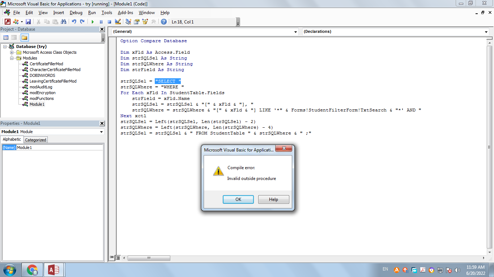Select CharacterCertificateFillerMod module
This screenshot has height=277, width=494.
coord(55,70)
